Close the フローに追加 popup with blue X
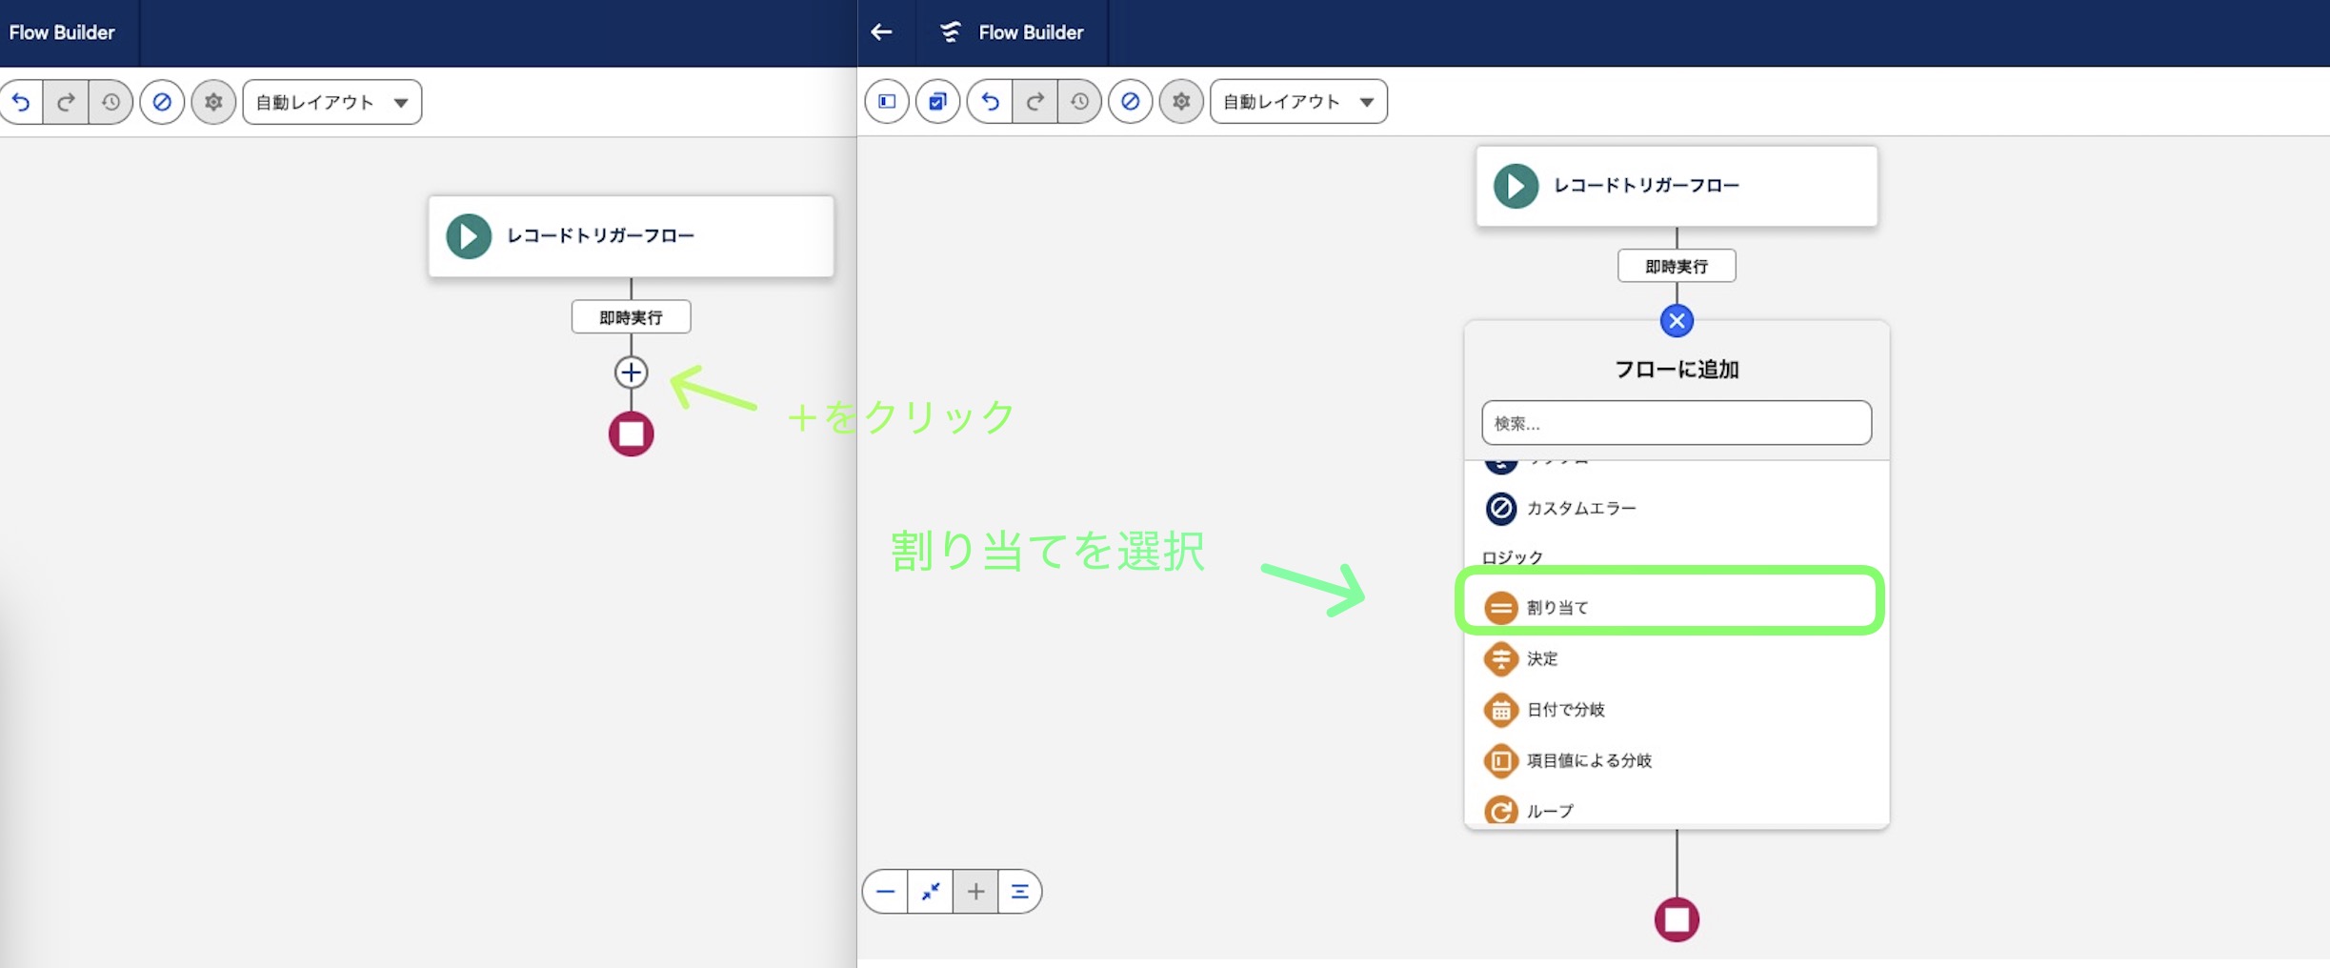The image size is (2330, 968). [x=1677, y=321]
